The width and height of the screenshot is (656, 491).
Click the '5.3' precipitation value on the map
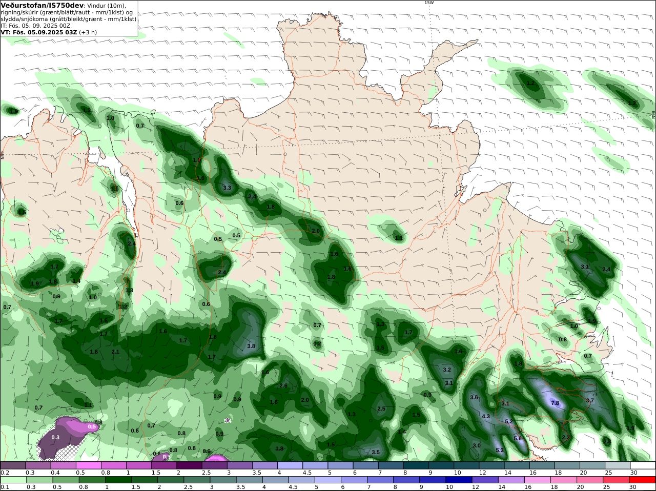[x=500, y=451]
